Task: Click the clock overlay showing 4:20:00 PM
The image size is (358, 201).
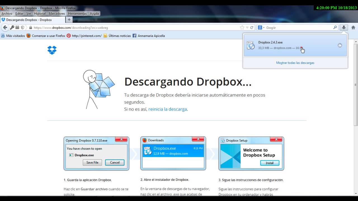Action: [336, 8]
